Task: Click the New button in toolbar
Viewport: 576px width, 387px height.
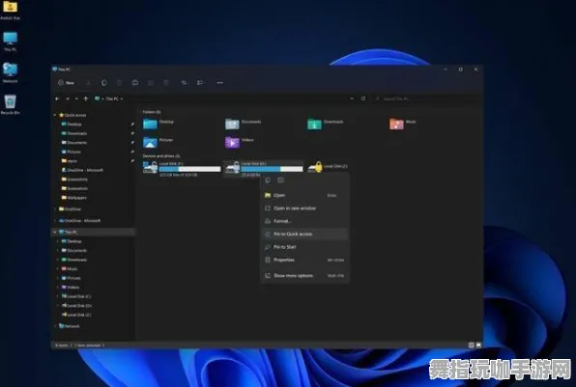Action: point(67,83)
